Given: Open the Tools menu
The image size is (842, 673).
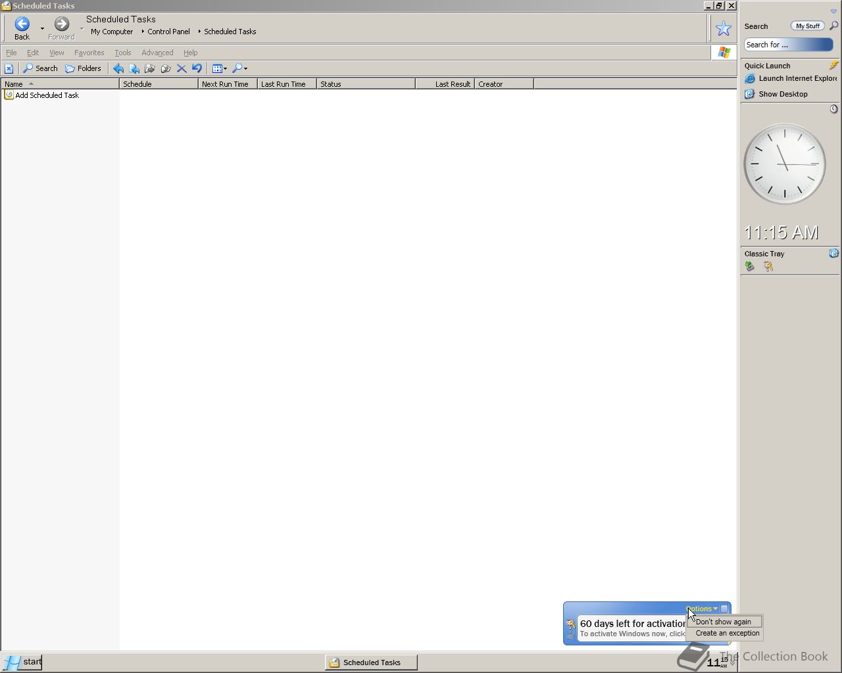Looking at the screenshot, I should [x=122, y=53].
